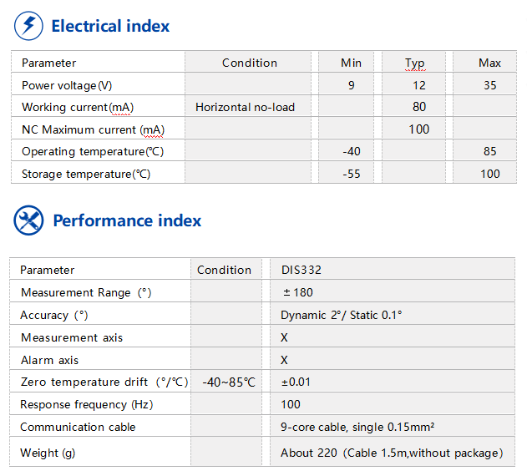Click the lightning bolt Electrical index icon
Screen dimensions: 527x476
28,26
